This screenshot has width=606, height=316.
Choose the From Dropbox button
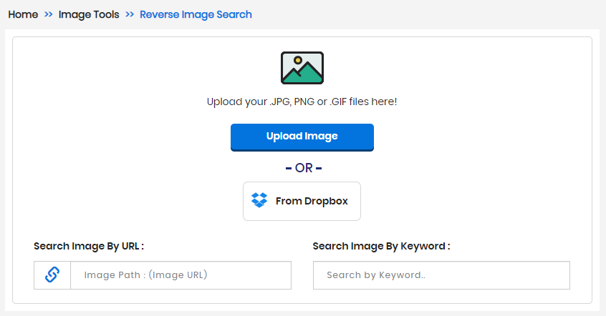click(302, 201)
